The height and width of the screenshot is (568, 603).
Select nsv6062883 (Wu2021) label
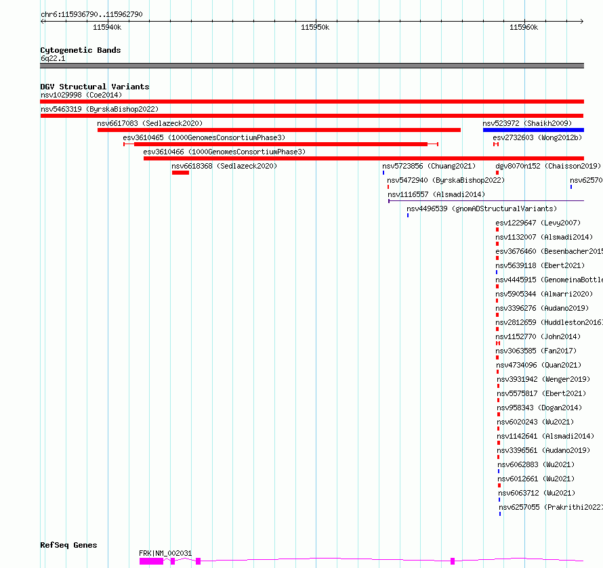click(536, 464)
